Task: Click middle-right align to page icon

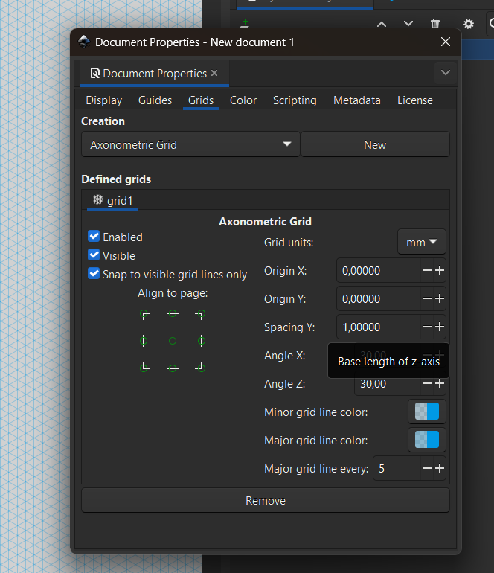Action: 202,341
